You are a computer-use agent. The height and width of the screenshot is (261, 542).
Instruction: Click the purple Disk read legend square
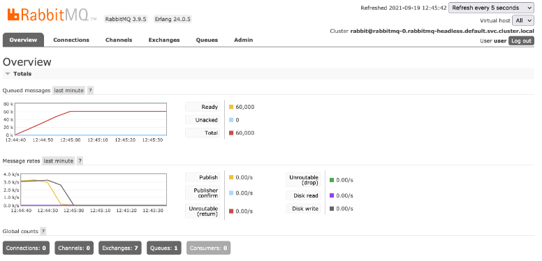(332, 195)
